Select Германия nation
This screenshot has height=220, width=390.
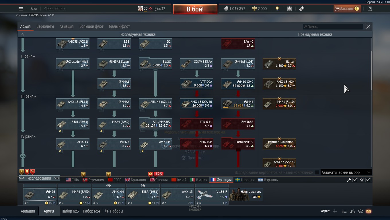pos(93,180)
